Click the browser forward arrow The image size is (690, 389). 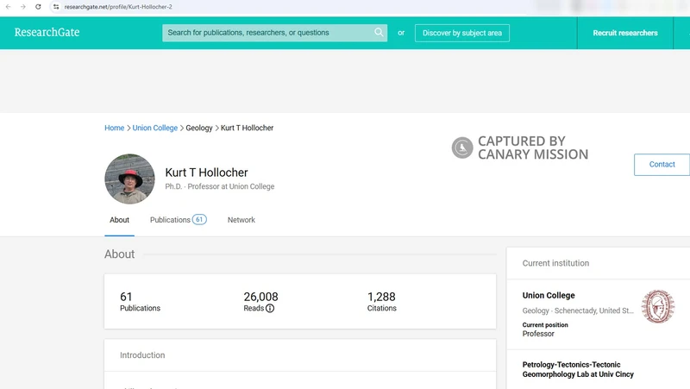click(x=22, y=6)
